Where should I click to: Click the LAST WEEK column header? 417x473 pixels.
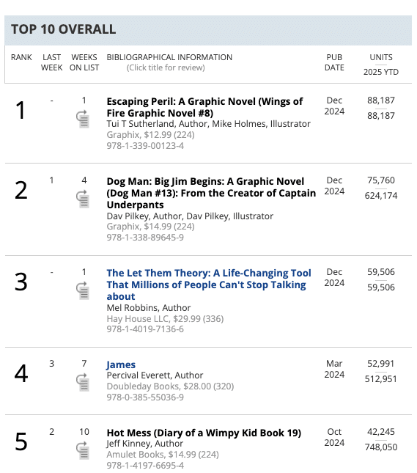point(51,62)
